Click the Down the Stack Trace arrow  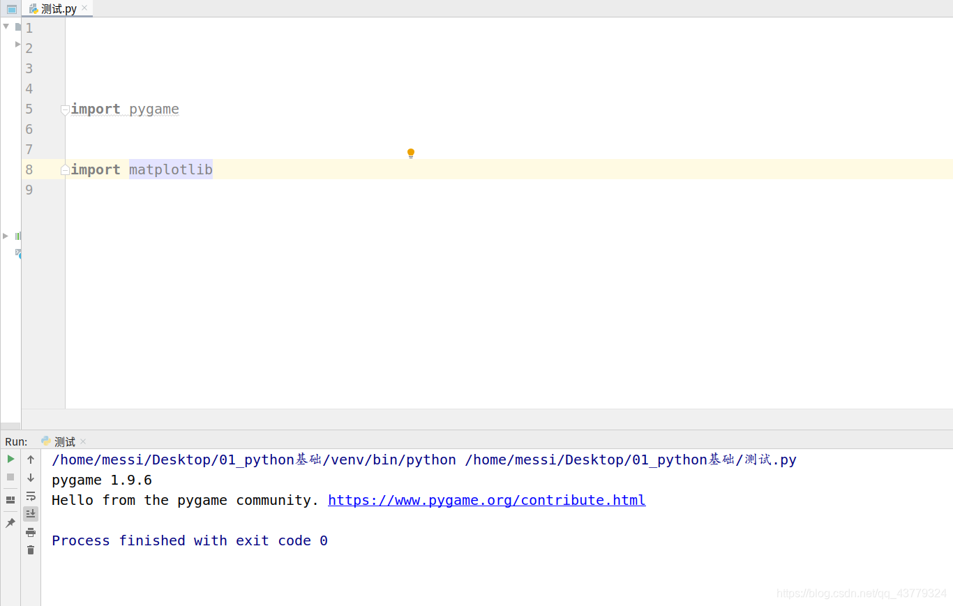[30, 477]
